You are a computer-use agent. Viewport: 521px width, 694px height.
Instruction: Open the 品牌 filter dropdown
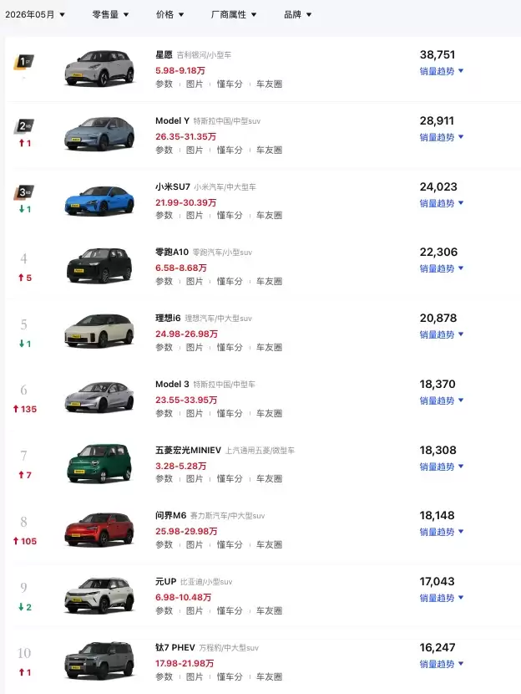pos(298,14)
